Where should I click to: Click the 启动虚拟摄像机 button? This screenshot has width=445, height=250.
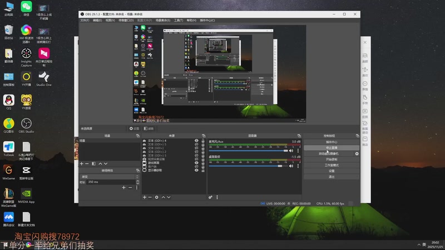tap(328, 154)
